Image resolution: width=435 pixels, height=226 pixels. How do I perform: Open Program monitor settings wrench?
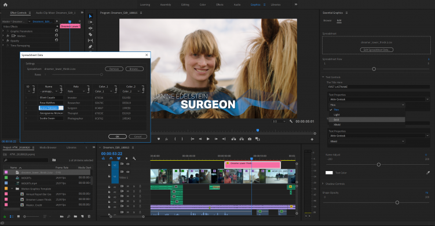pos(291,121)
